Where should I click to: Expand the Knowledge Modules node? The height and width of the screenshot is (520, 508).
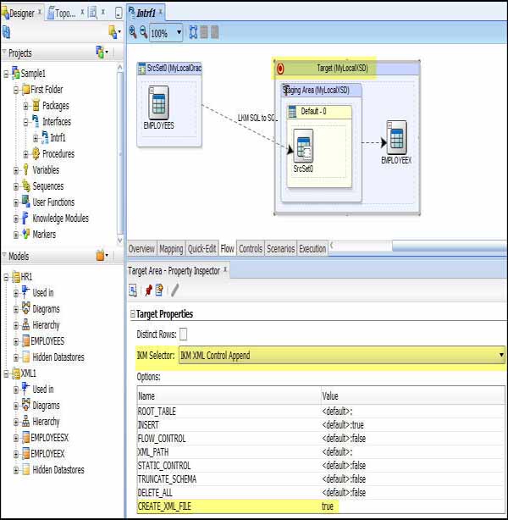pos(16,219)
